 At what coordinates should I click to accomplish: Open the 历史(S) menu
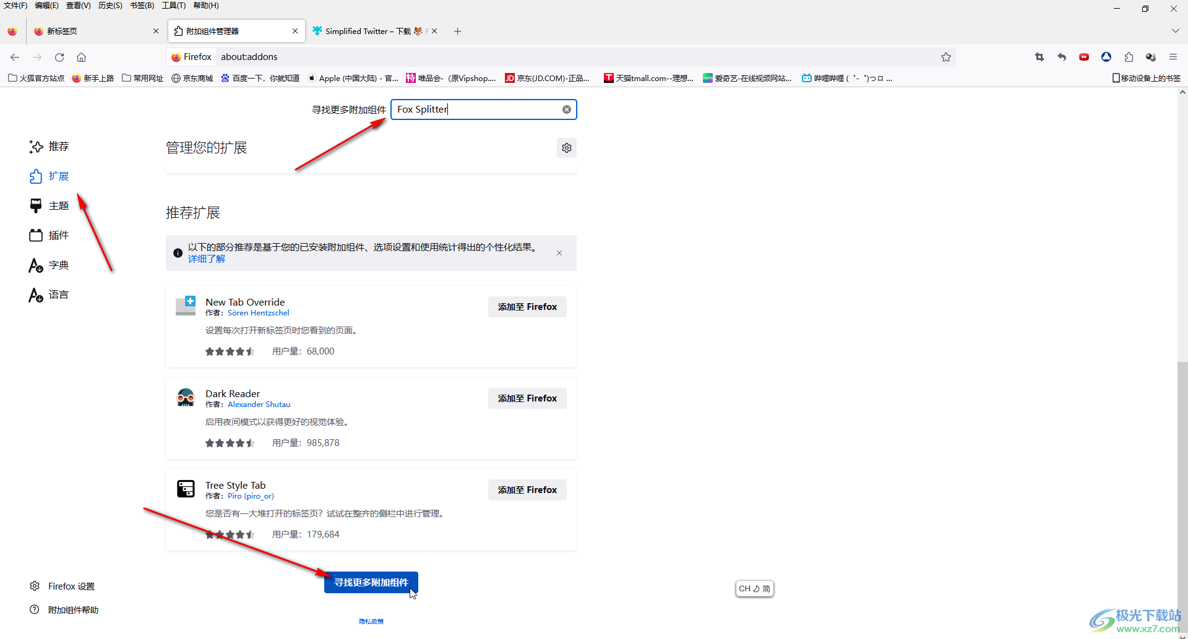[x=110, y=6]
